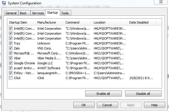The width and height of the screenshot is (169, 112).
Task: Click the Zalo startup item name
Action: pos(17,48)
